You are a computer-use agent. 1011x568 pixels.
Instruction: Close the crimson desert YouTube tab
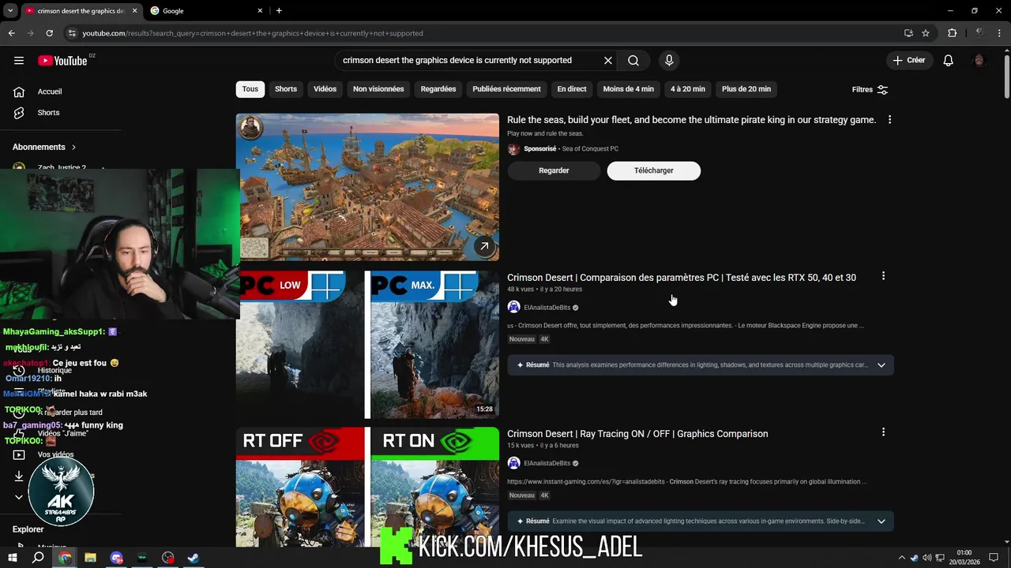coord(135,11)
